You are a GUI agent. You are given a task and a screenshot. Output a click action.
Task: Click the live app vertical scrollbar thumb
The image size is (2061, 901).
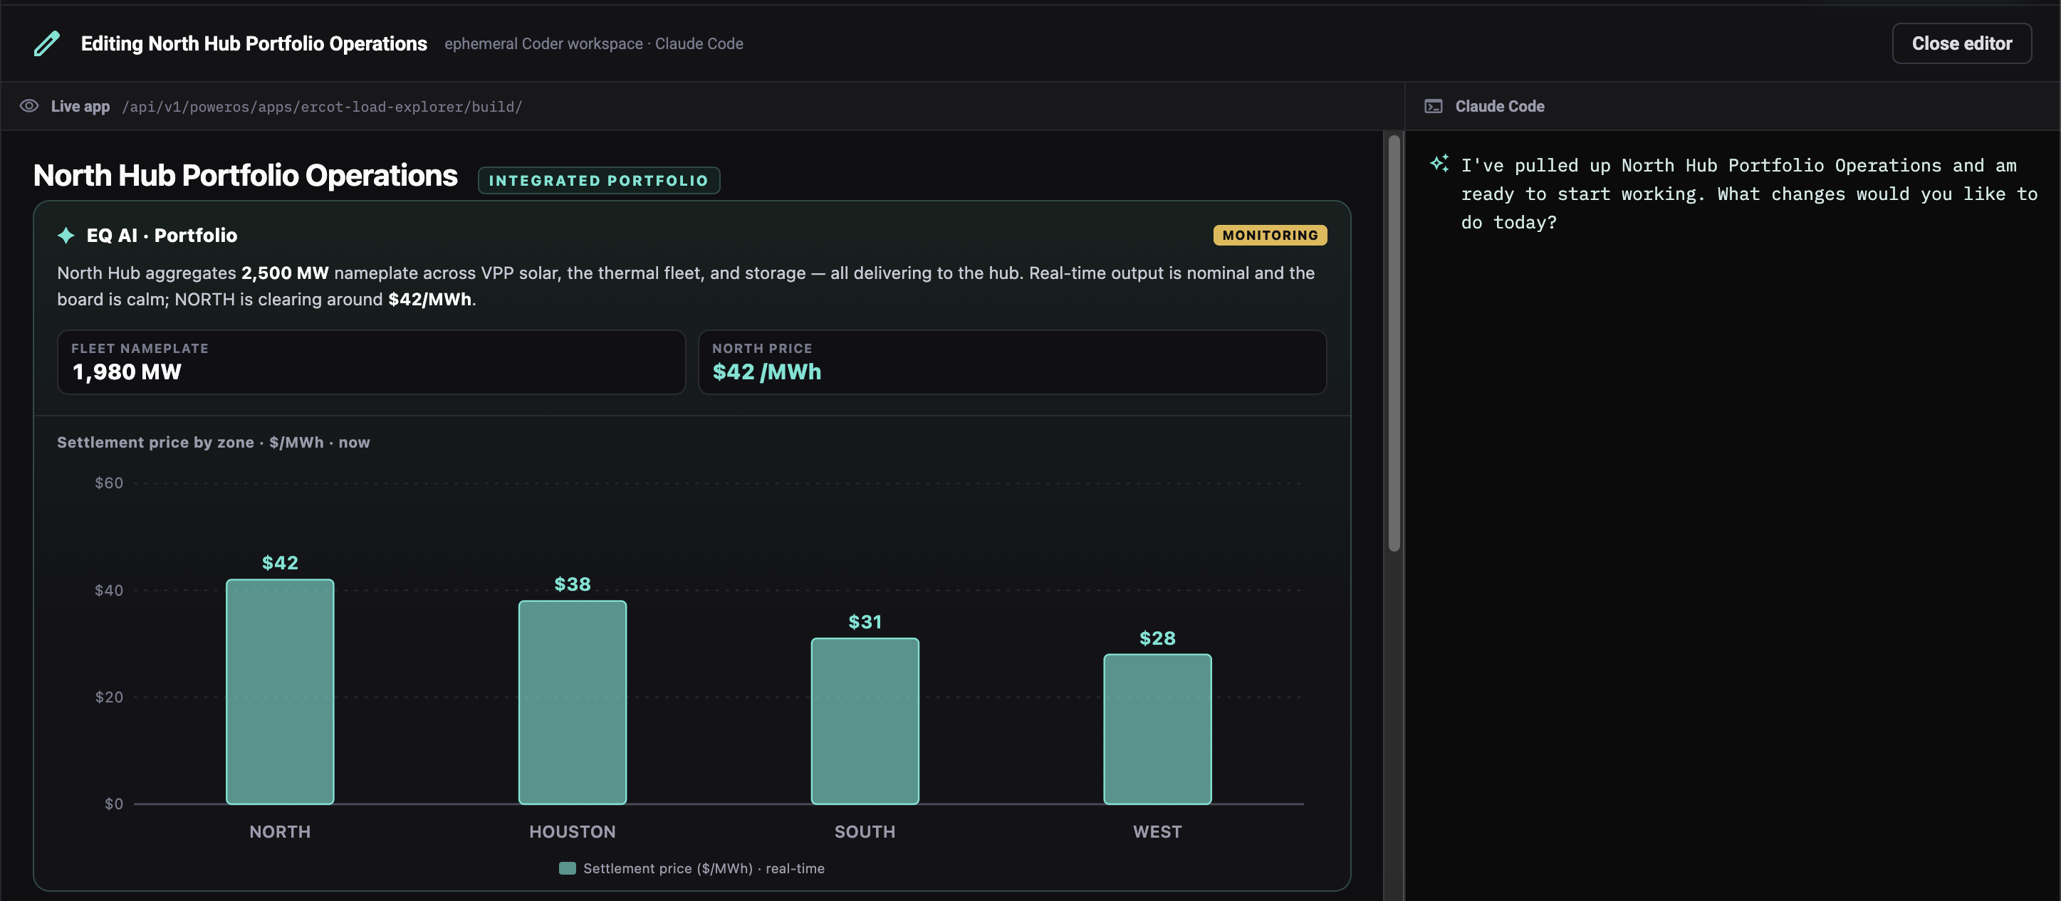coord(1394,344)
